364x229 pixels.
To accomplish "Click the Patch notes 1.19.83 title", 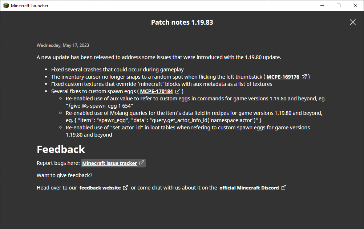I will [182, 22].
